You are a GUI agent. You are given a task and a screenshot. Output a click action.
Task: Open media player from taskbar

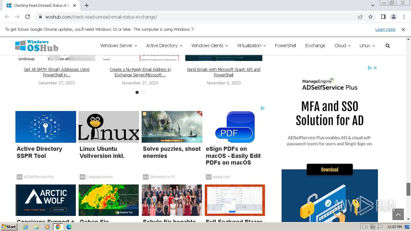coord(47,227)
